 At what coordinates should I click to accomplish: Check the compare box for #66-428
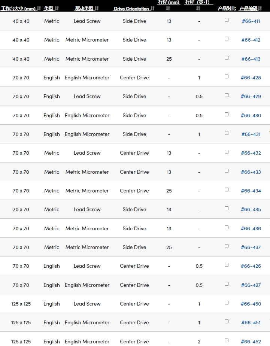(227, 76)
